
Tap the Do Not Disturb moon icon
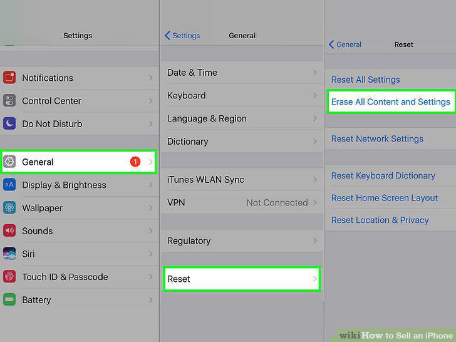[x=9, y=123]
